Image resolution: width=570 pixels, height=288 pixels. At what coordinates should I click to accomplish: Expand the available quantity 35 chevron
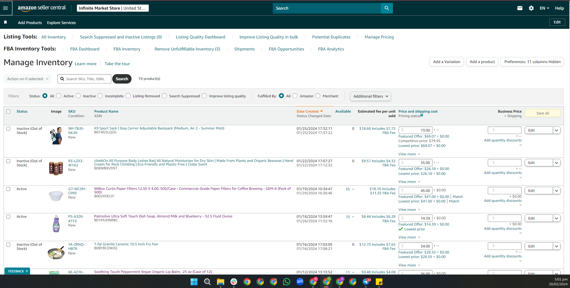point(353,189)
